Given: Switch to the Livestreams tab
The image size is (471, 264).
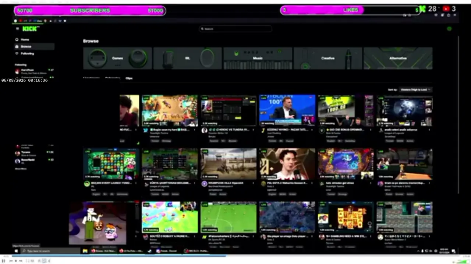Looking at the screenshot, I should (x=91, y=78).
